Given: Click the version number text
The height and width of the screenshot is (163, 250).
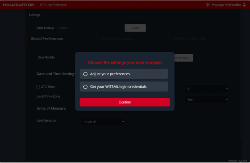Looking at the screenshot, I should (238, 160).
